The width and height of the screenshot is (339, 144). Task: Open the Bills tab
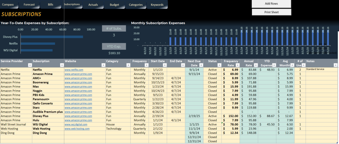(51, 4)
